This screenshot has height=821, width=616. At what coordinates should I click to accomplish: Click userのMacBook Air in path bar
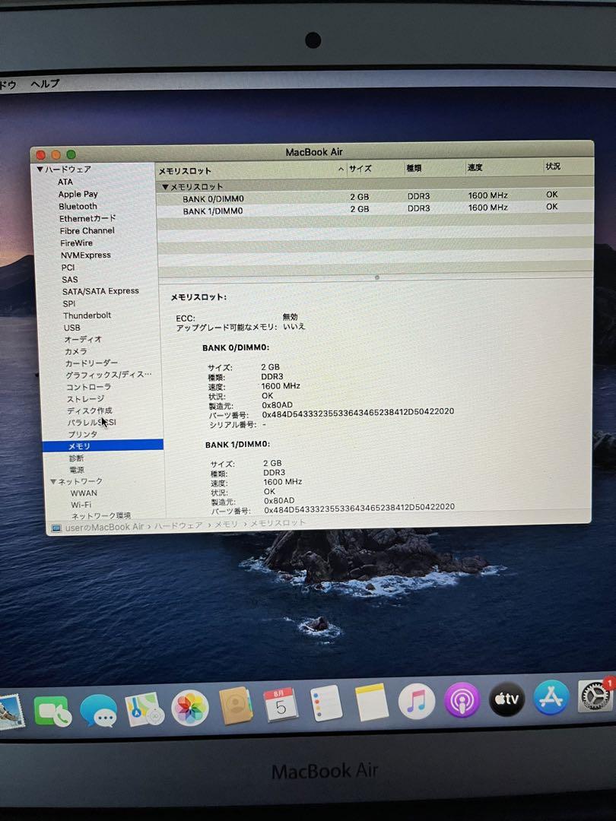tap(104, 528)
